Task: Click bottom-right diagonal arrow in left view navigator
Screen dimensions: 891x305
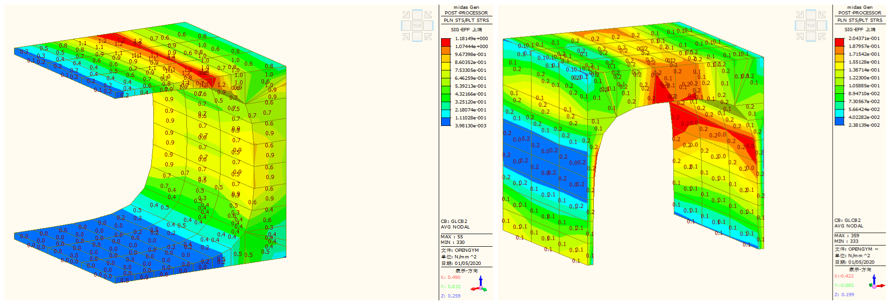Action: coord(428,37)
